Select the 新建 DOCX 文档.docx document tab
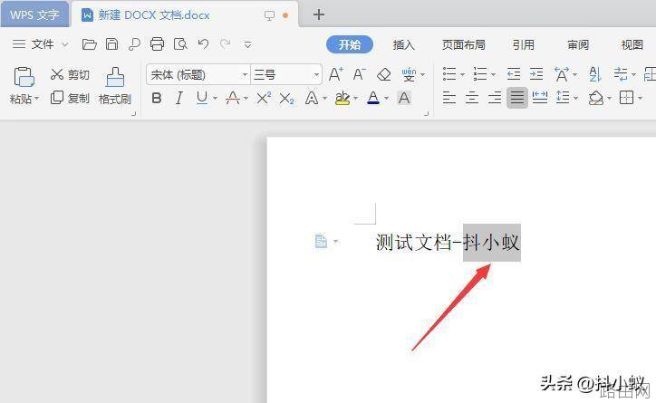Screen dimensions: 656x403 coord(184,15)
